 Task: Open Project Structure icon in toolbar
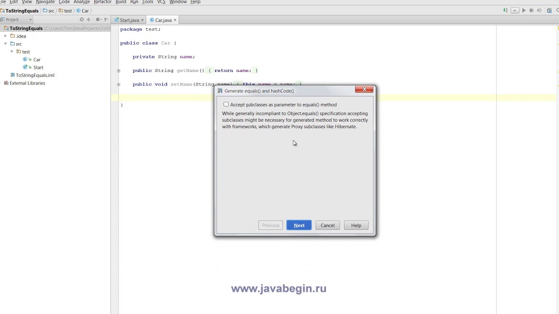(x=549, y=10)
